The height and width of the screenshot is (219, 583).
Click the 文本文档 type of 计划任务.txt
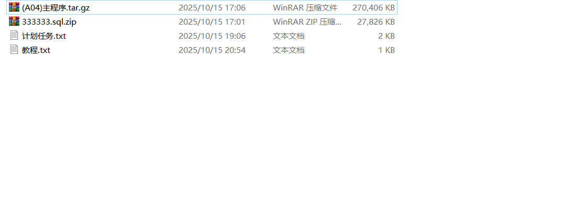[289, 36]
